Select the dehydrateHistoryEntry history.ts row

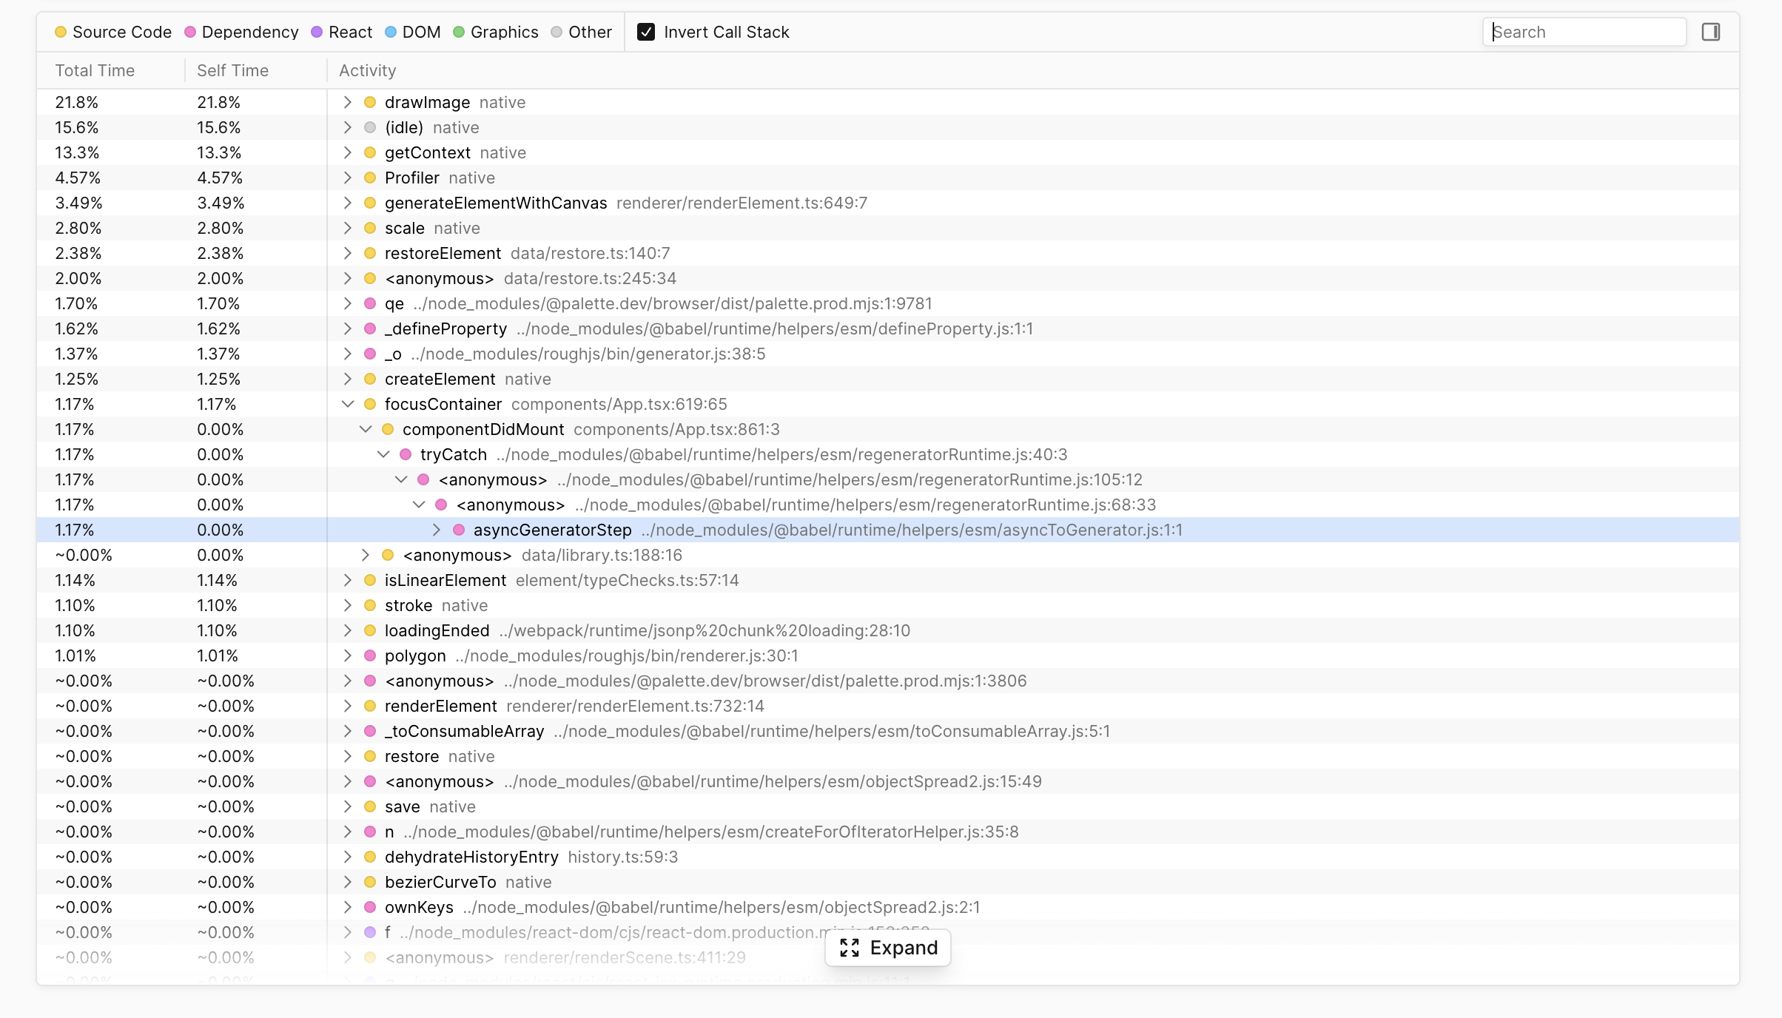point(888,857)
